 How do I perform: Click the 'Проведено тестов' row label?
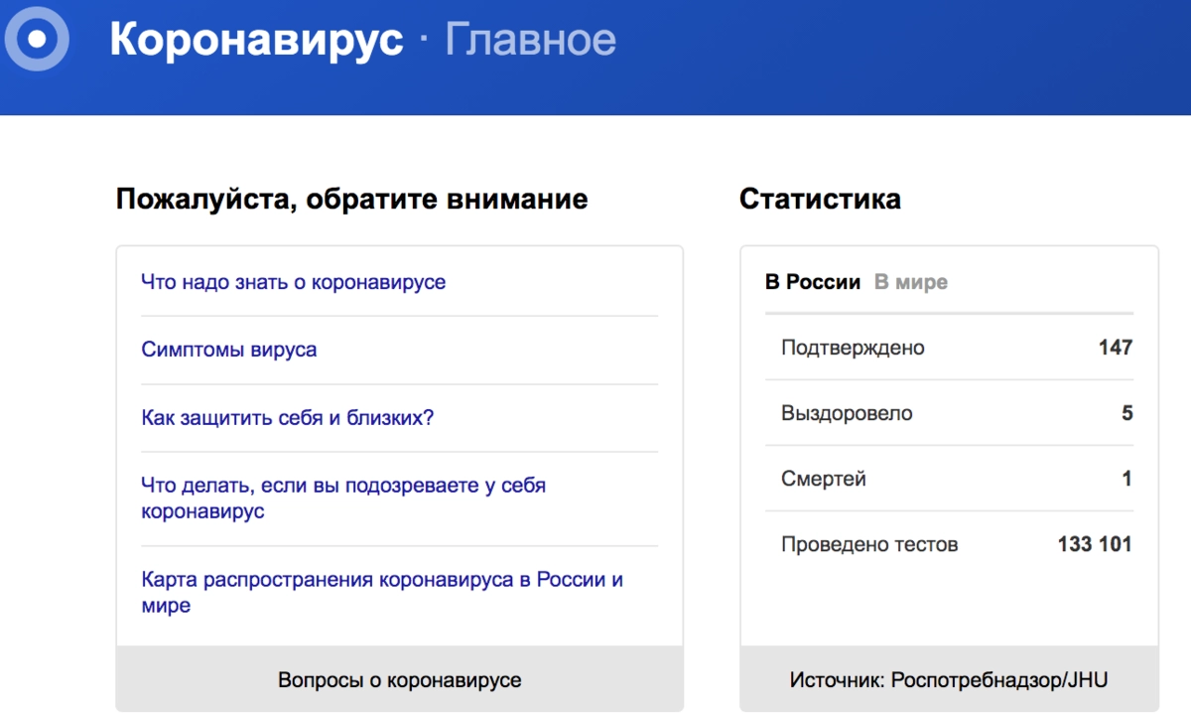(869, 544)
